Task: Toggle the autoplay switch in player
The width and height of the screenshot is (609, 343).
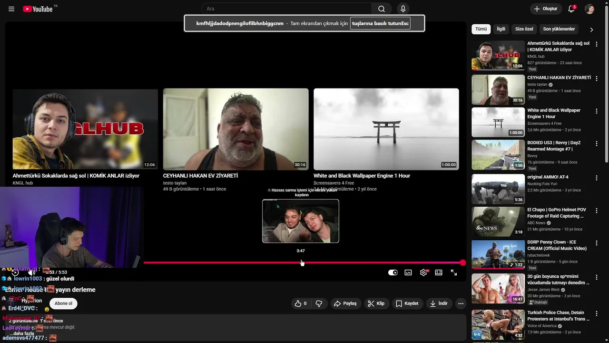Action: [393, 272]
